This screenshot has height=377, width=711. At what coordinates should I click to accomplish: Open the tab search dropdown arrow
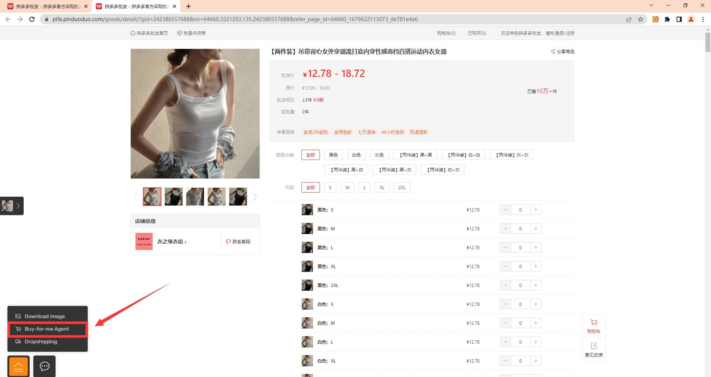651,5
